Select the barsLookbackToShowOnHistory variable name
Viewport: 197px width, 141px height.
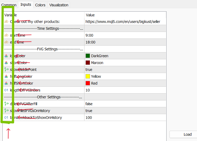[x=36, y=118]
